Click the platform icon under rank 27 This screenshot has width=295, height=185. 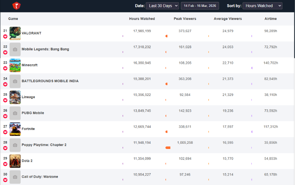(x=5, y=132)
